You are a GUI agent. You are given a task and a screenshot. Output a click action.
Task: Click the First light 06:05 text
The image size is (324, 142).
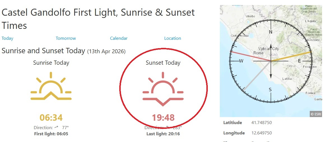coord(51,134)
